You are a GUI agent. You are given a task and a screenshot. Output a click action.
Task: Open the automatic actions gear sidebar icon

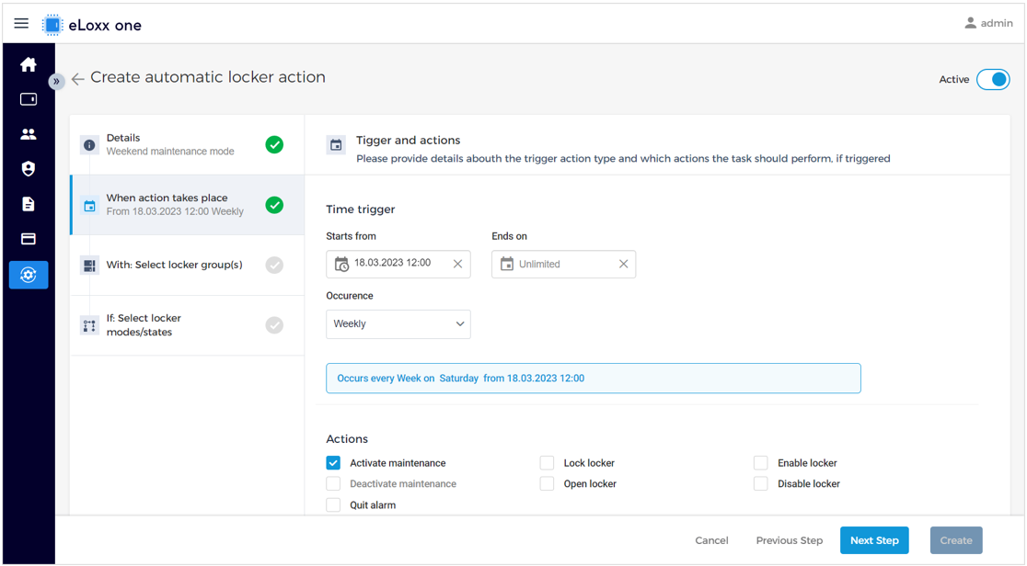click(x=29, y=275)
